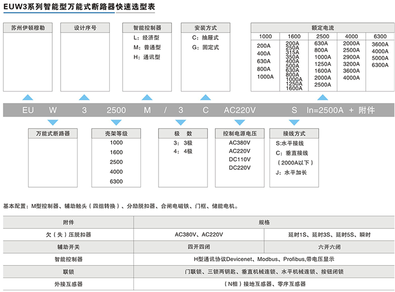Open the arrow below 壳架等级

click(116, 122)
